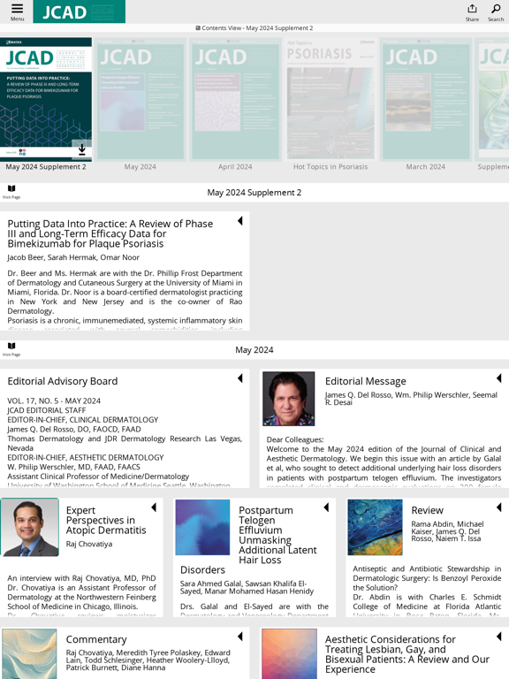Collapse the Putting Data Into Practice article card
Screen dimensions: 509x679
pyautogui.click(x=239, y=221)
